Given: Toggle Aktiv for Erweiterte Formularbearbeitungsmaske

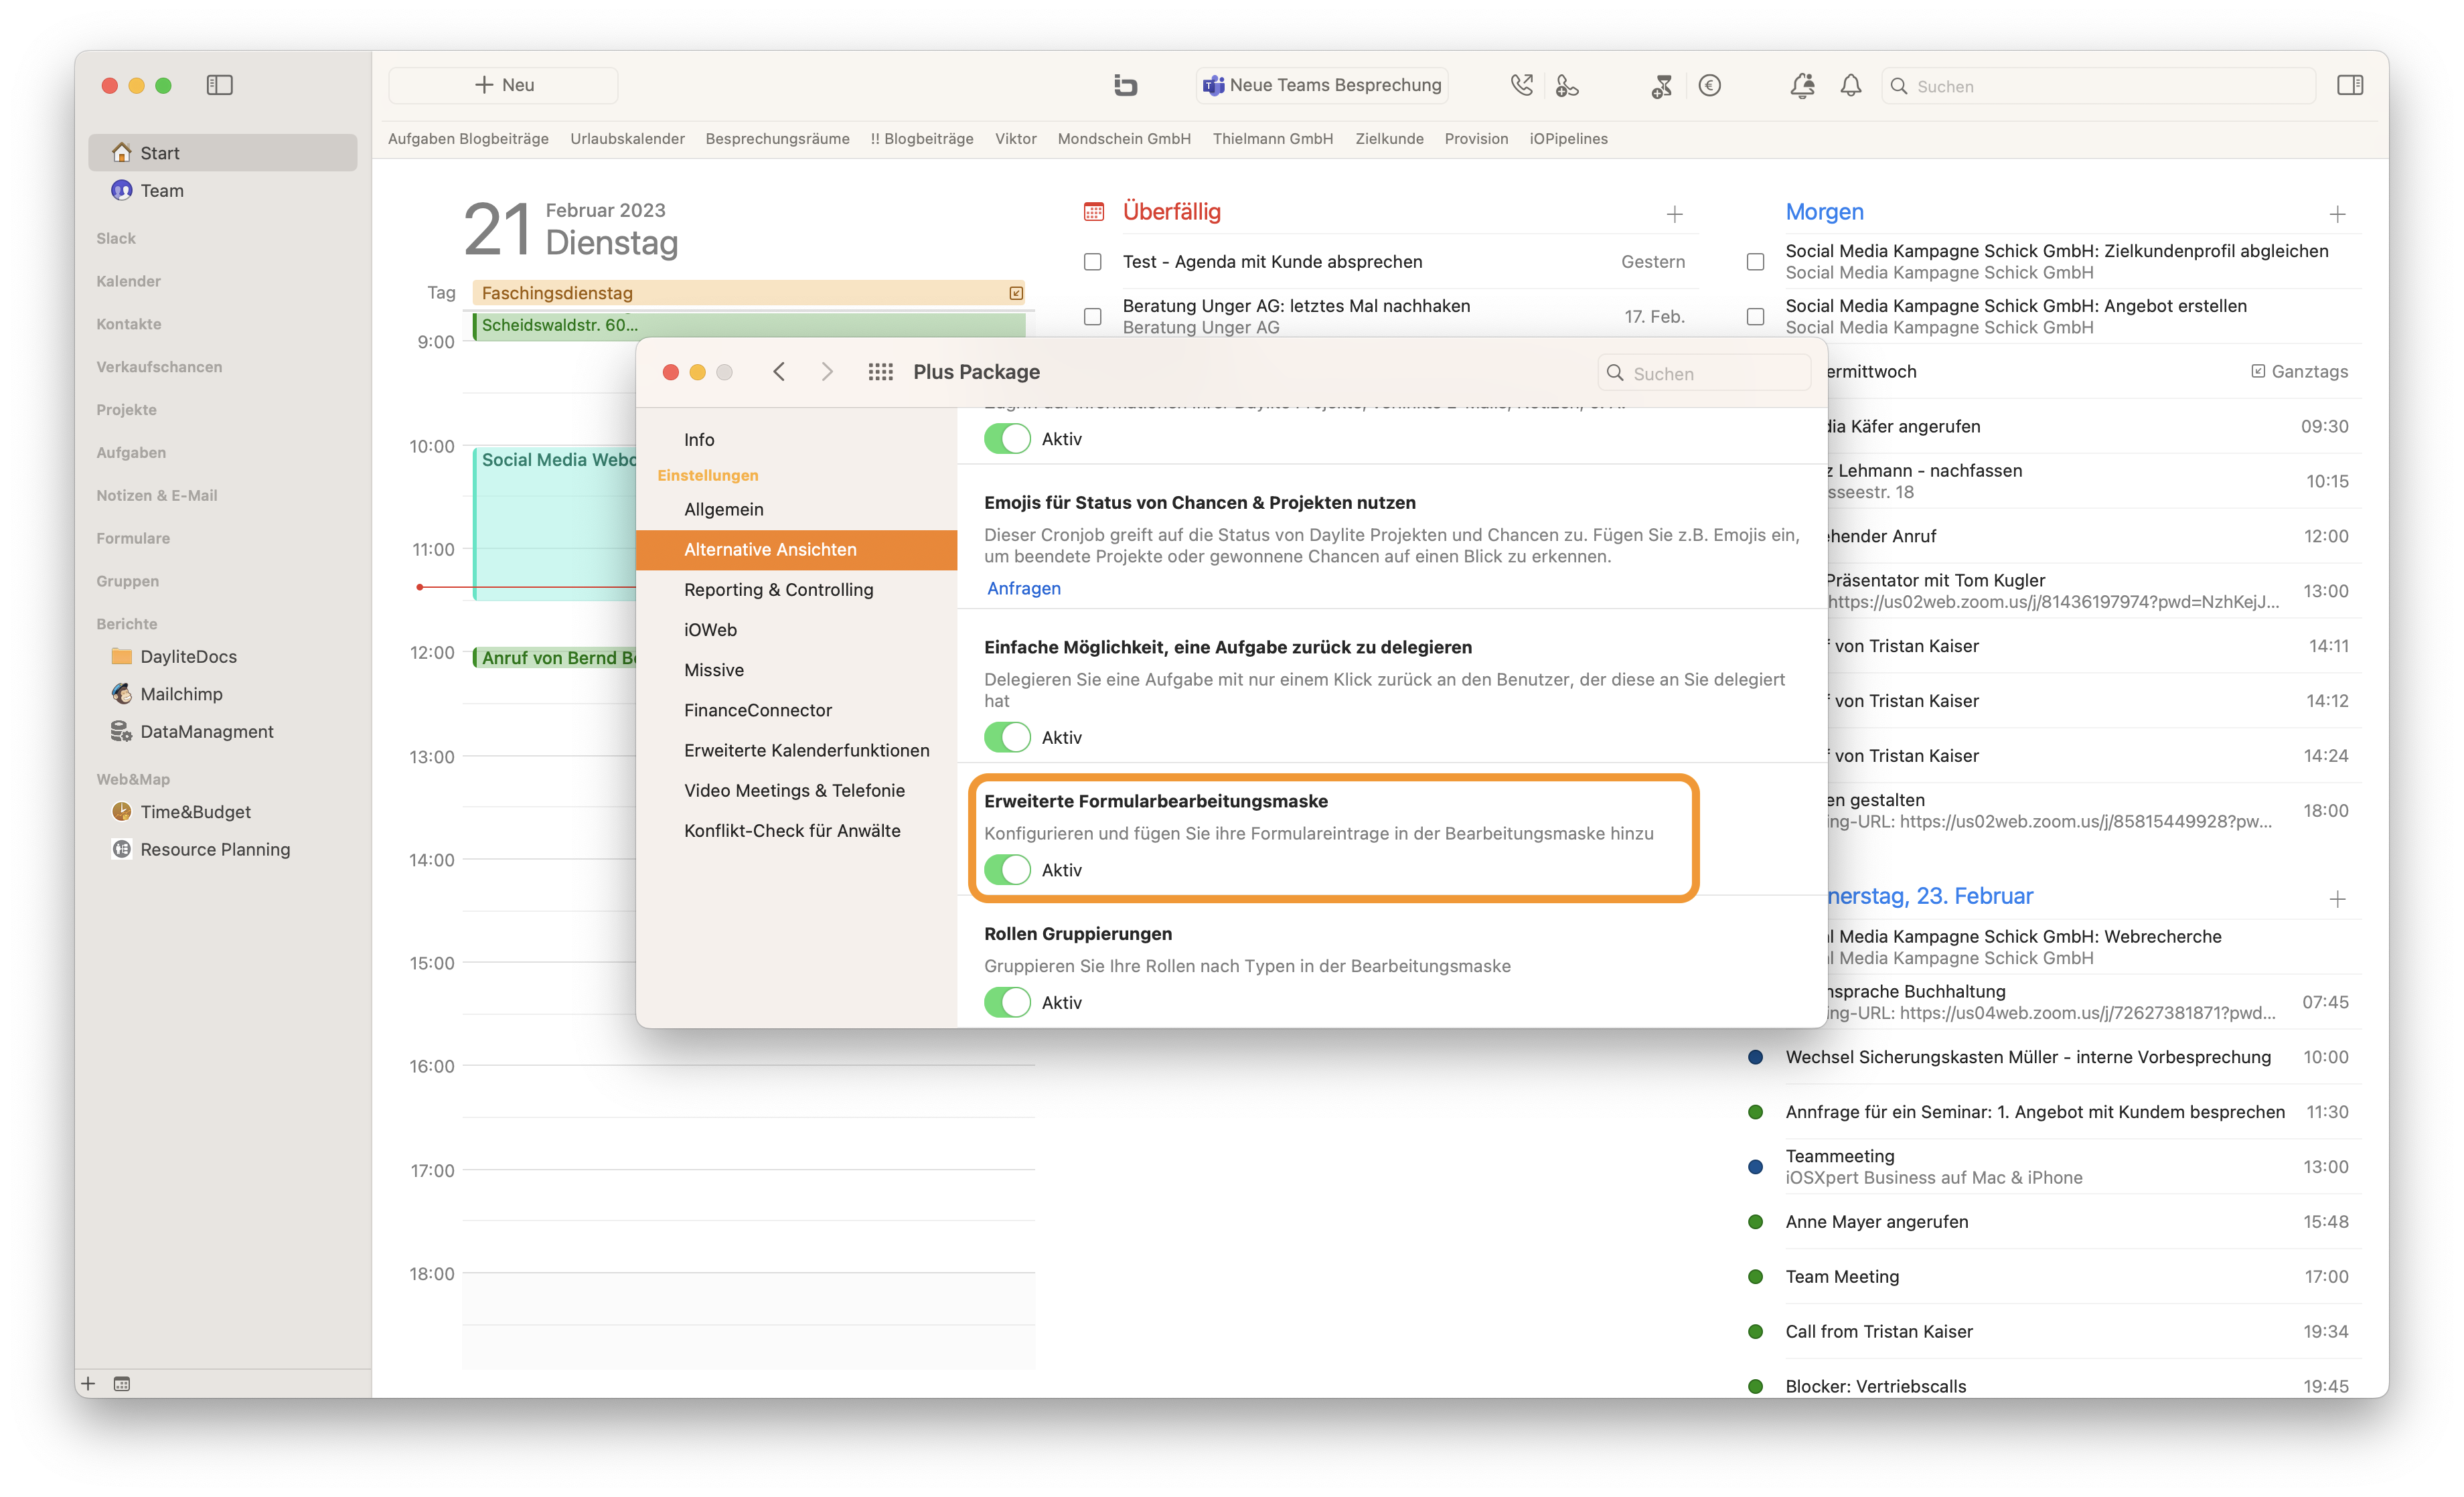Looking at the screenshot, I should tap(1007, 870).
